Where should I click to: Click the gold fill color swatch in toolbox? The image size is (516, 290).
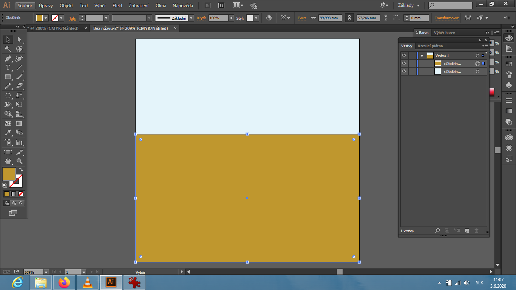coord(9,174)
